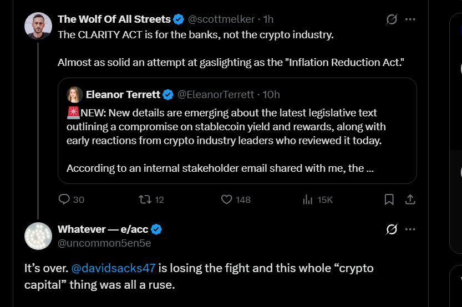View analytics showing 15K views

pos(308,199)
